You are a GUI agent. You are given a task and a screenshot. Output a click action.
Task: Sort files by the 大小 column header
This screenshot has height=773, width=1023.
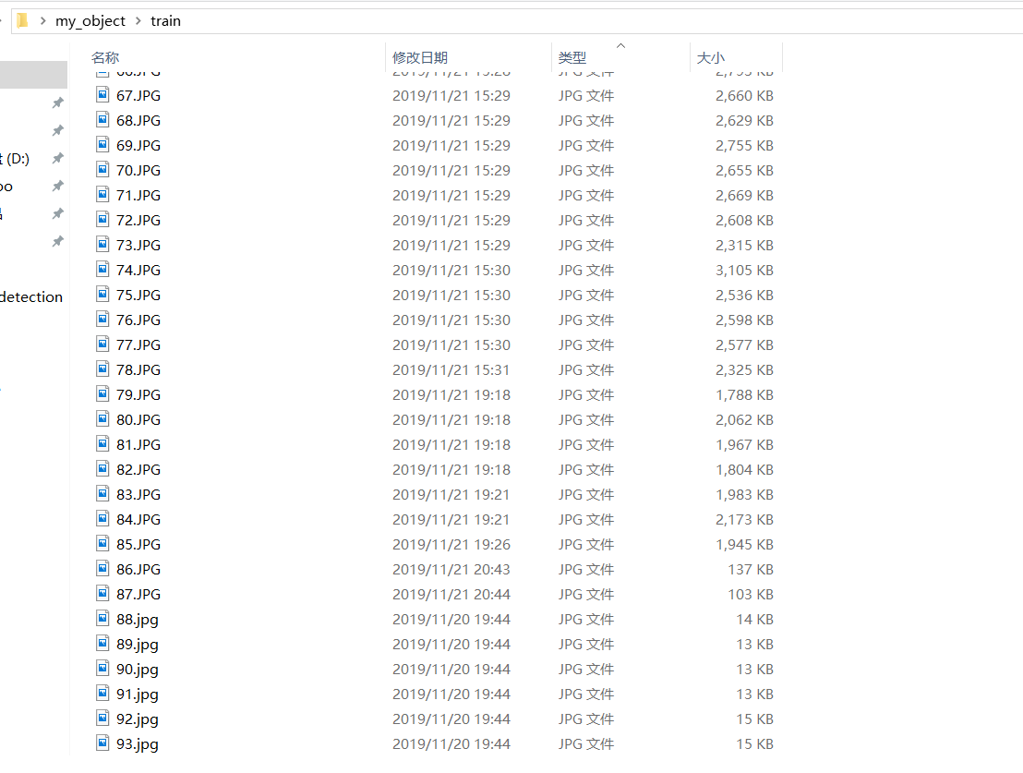pos(711,57)
